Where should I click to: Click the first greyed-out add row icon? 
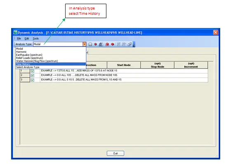tap(118, 44)
